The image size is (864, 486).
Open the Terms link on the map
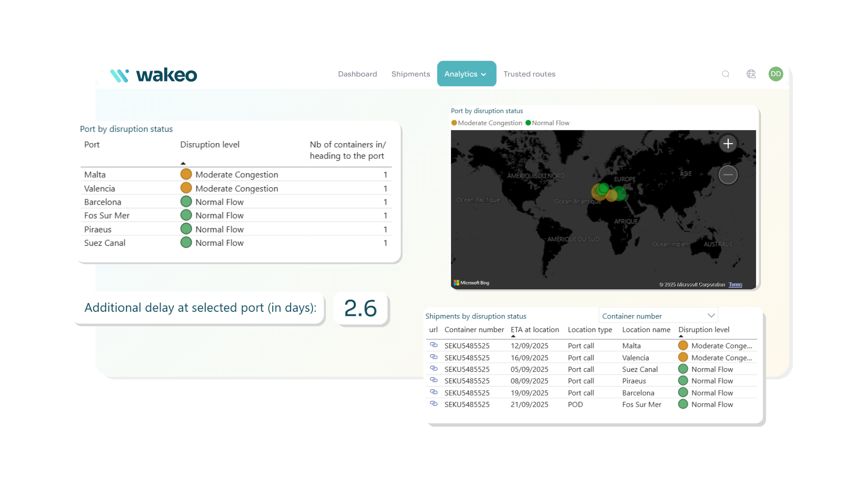(x=735, y=284)
